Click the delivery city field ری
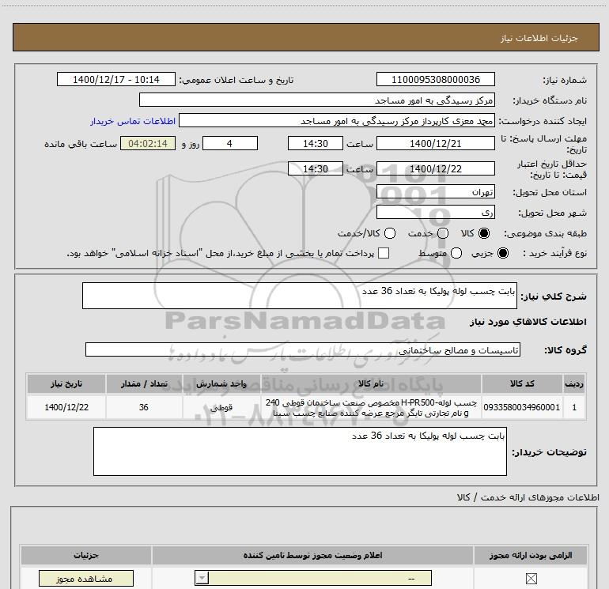 435,212
